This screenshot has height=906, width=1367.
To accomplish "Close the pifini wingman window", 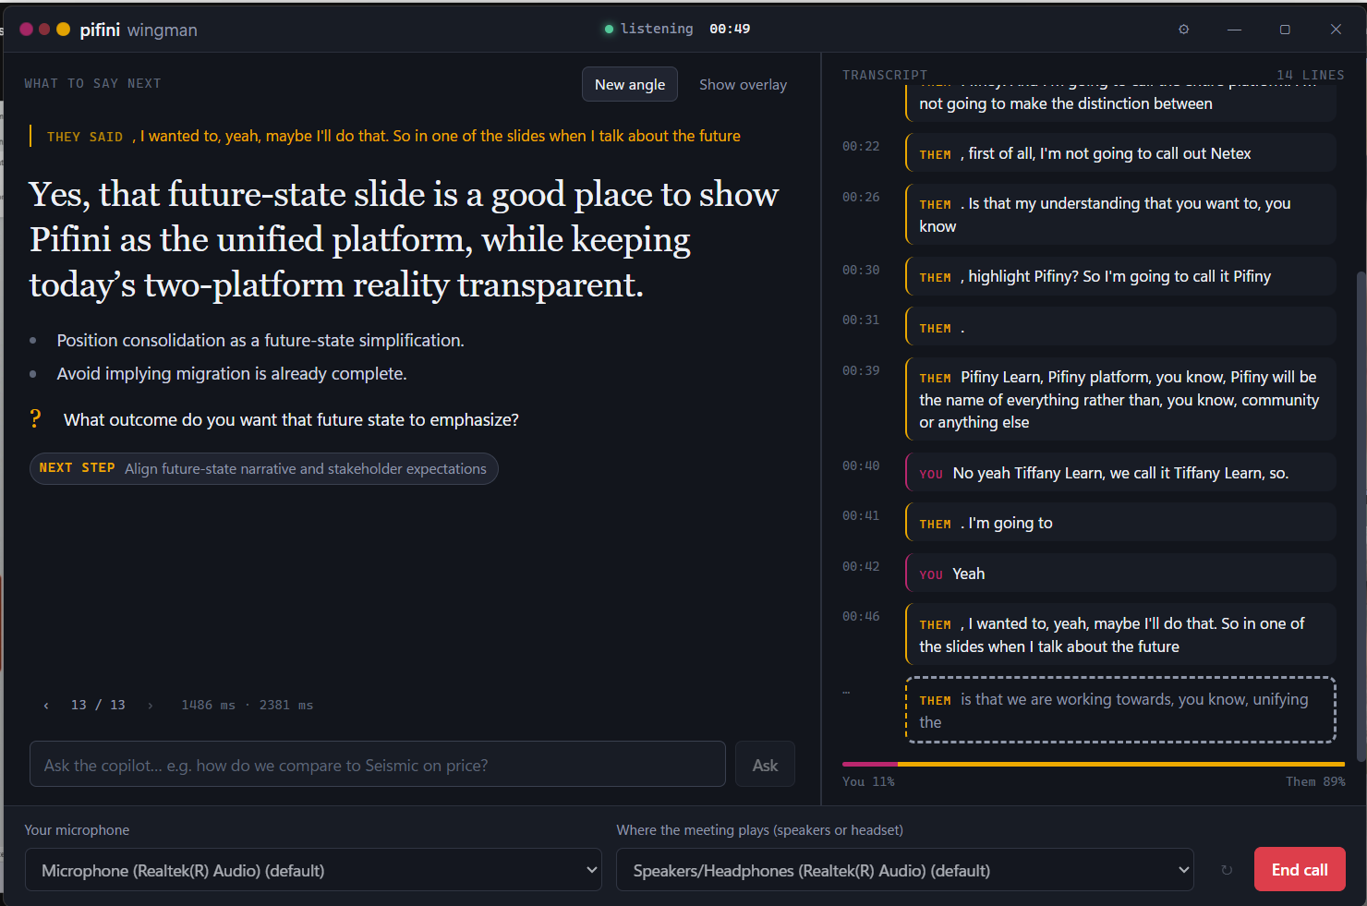I will [1336, 30].
